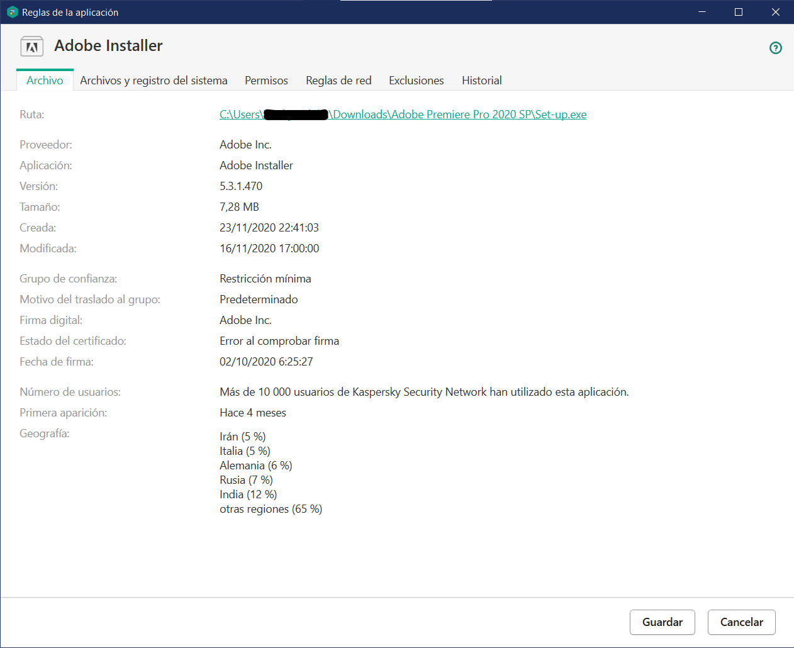Open the Permisos tab

coord(266,81)
